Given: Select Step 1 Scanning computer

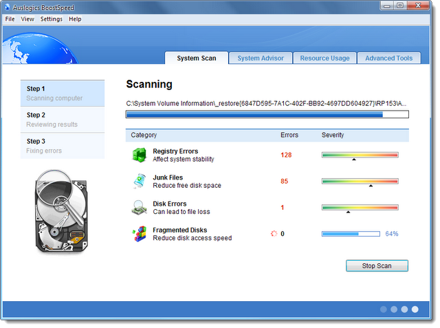Looking at the screenshot, I should [x=63, y=93].
